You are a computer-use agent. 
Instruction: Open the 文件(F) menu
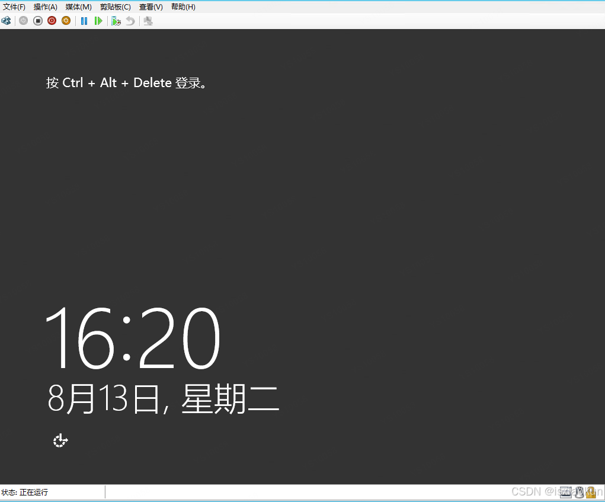pyautogui.click(x=13, y=7)
